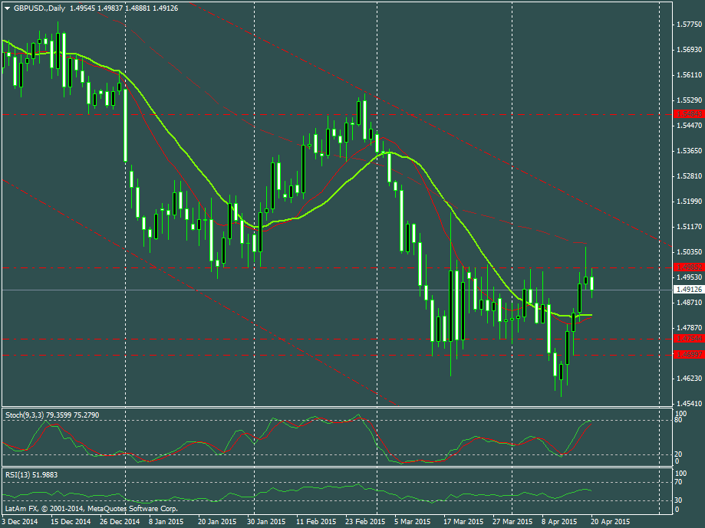Image resolution: width=705 pixels, height=528 pixels.
Task: Click the 20 level on Stochastic scale
Action: tap(678, 454)
